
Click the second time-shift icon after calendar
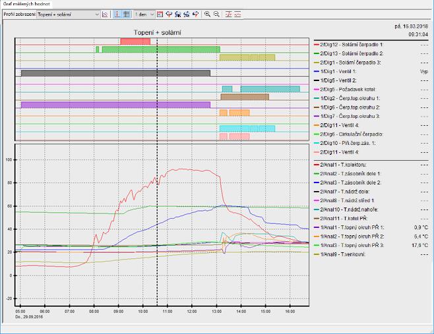coord(177,14)
